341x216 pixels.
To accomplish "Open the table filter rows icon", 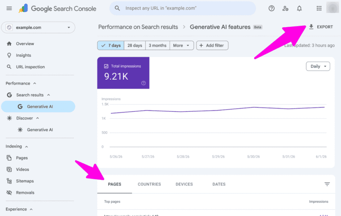I will coord(327,184).
